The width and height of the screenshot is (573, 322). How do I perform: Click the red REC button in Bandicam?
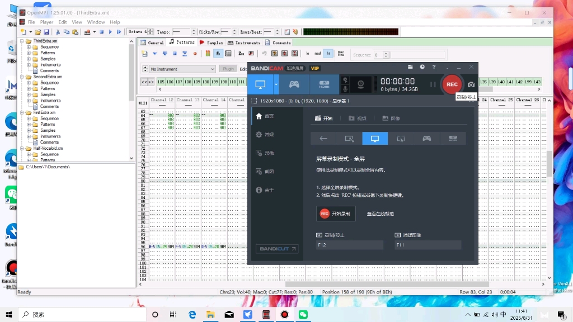point(452,84)
